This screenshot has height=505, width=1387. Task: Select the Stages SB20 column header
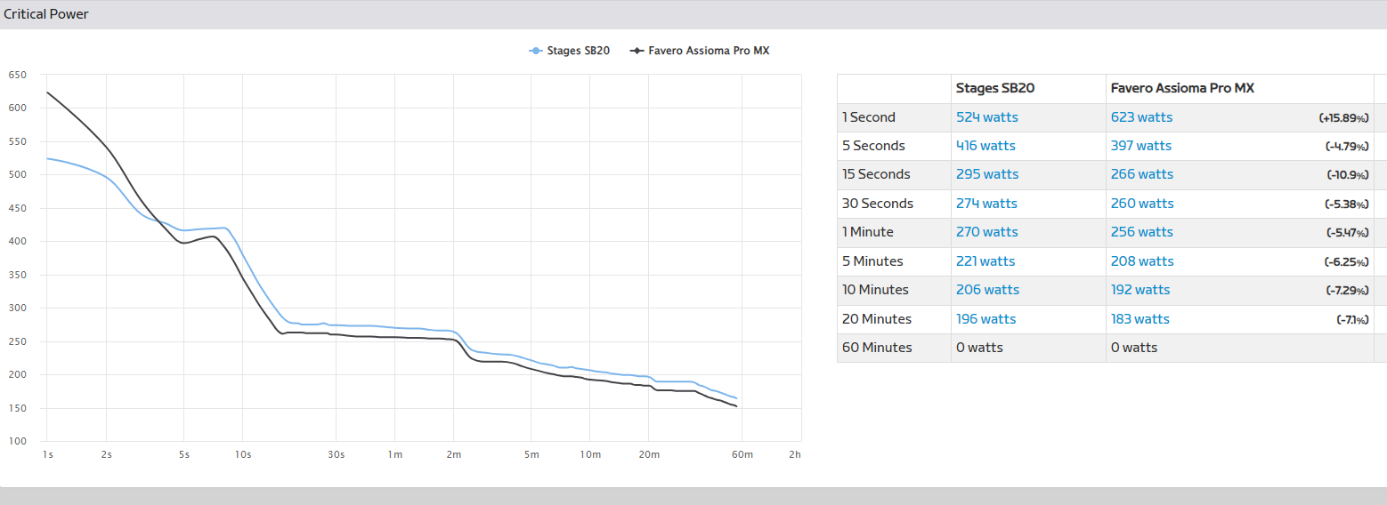[994, 88]
